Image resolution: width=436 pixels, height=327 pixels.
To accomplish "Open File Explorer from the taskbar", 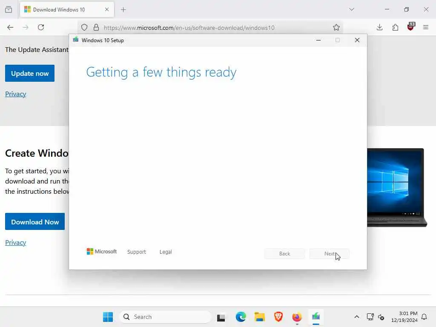I will (259, 317).
